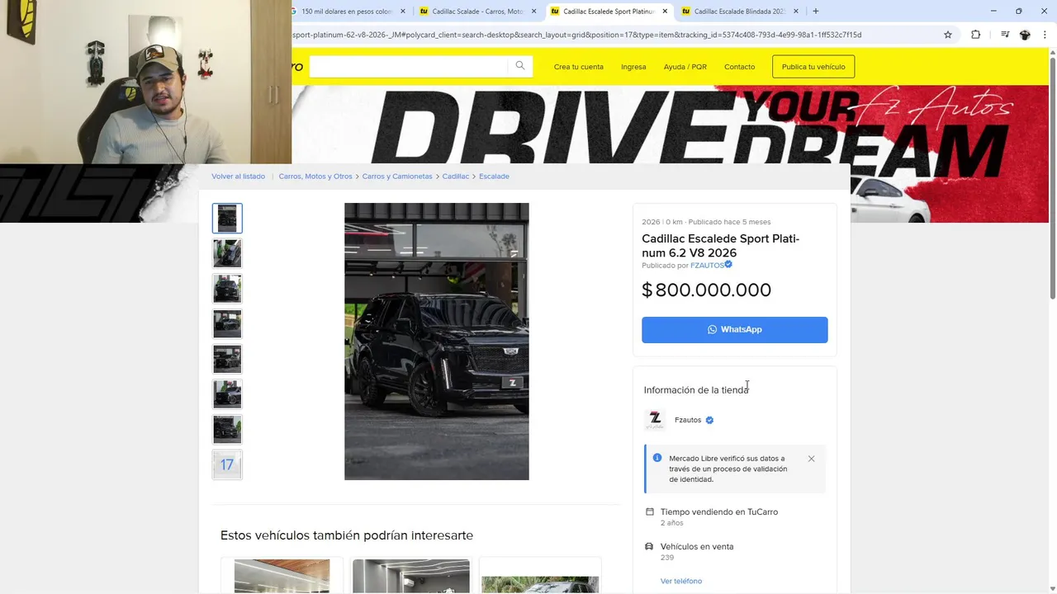Bookmark this page with the star icon
Image resolution: width=1057 pixels, height=594 pixels.
[948, 35]
